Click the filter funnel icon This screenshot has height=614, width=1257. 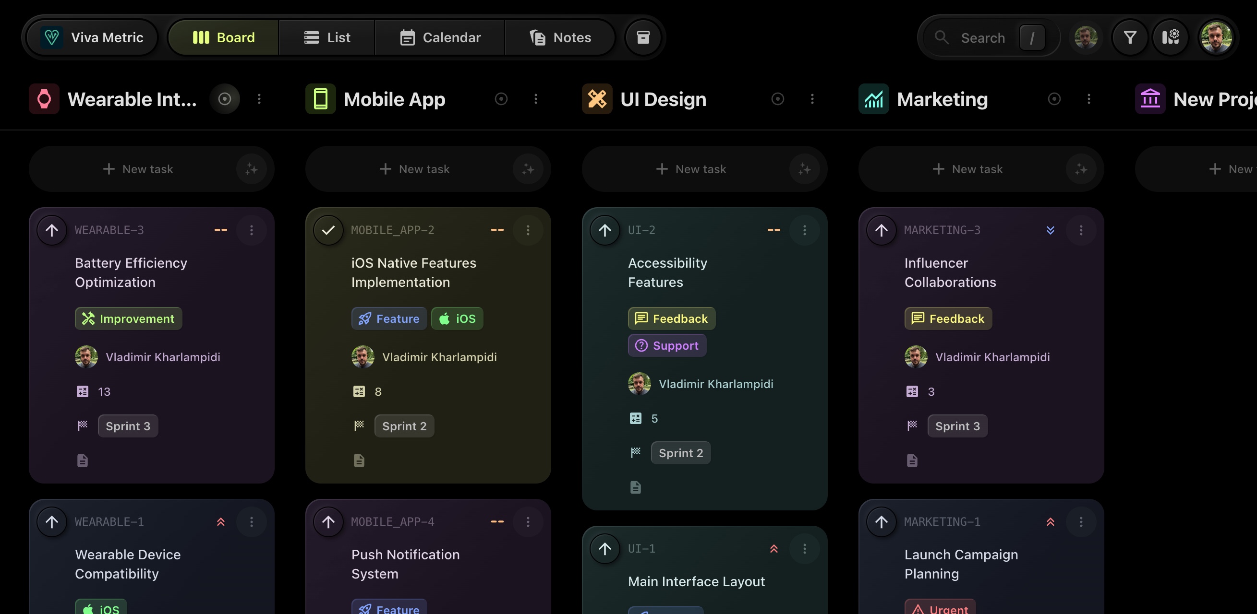tap(1130, 37)
